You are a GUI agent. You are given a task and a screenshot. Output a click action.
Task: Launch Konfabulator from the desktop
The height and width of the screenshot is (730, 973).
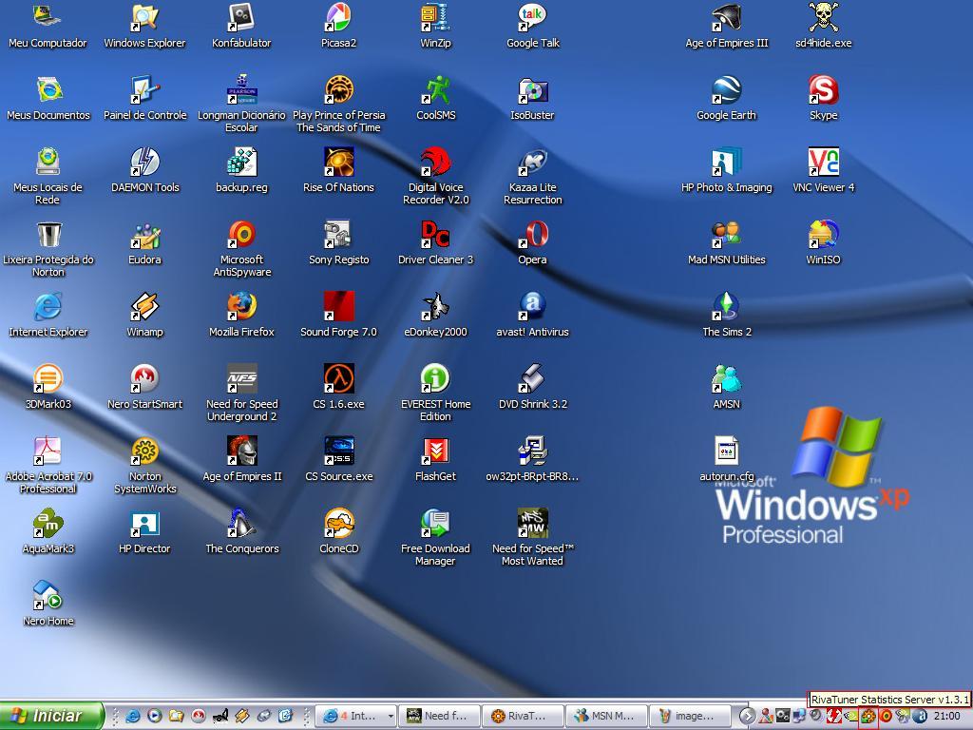coord(241,17)
